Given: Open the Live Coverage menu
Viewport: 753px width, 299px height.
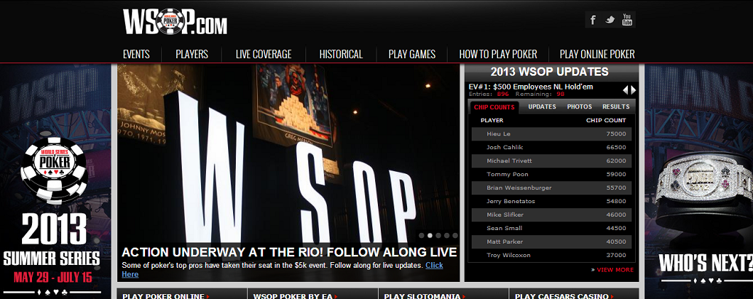Looking at the screenshot, I should click(x=264, y=54).
